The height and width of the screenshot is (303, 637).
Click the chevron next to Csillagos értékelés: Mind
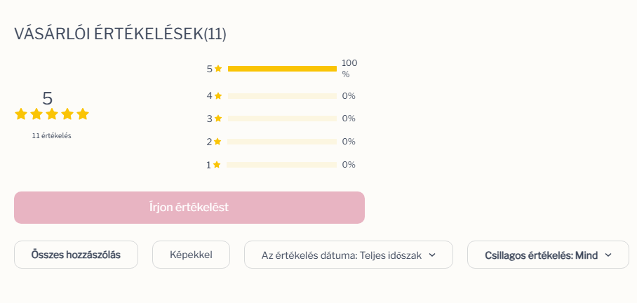[608, 255]
